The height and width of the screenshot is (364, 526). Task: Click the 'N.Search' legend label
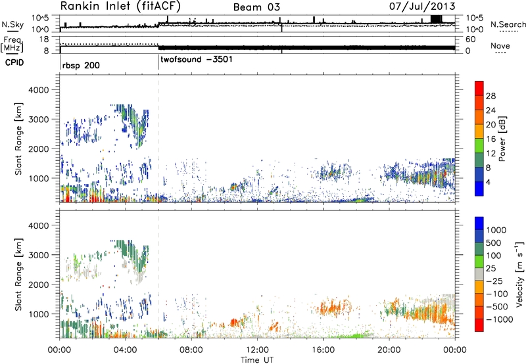(508, 24)
